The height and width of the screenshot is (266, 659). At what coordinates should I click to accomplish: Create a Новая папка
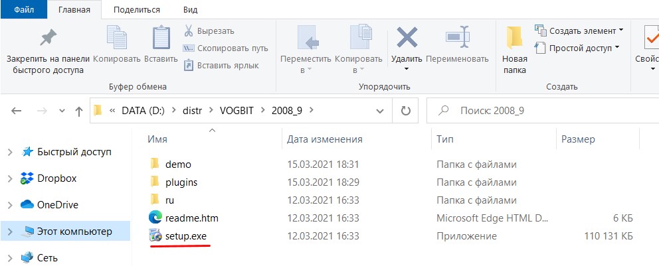(514, 50)
